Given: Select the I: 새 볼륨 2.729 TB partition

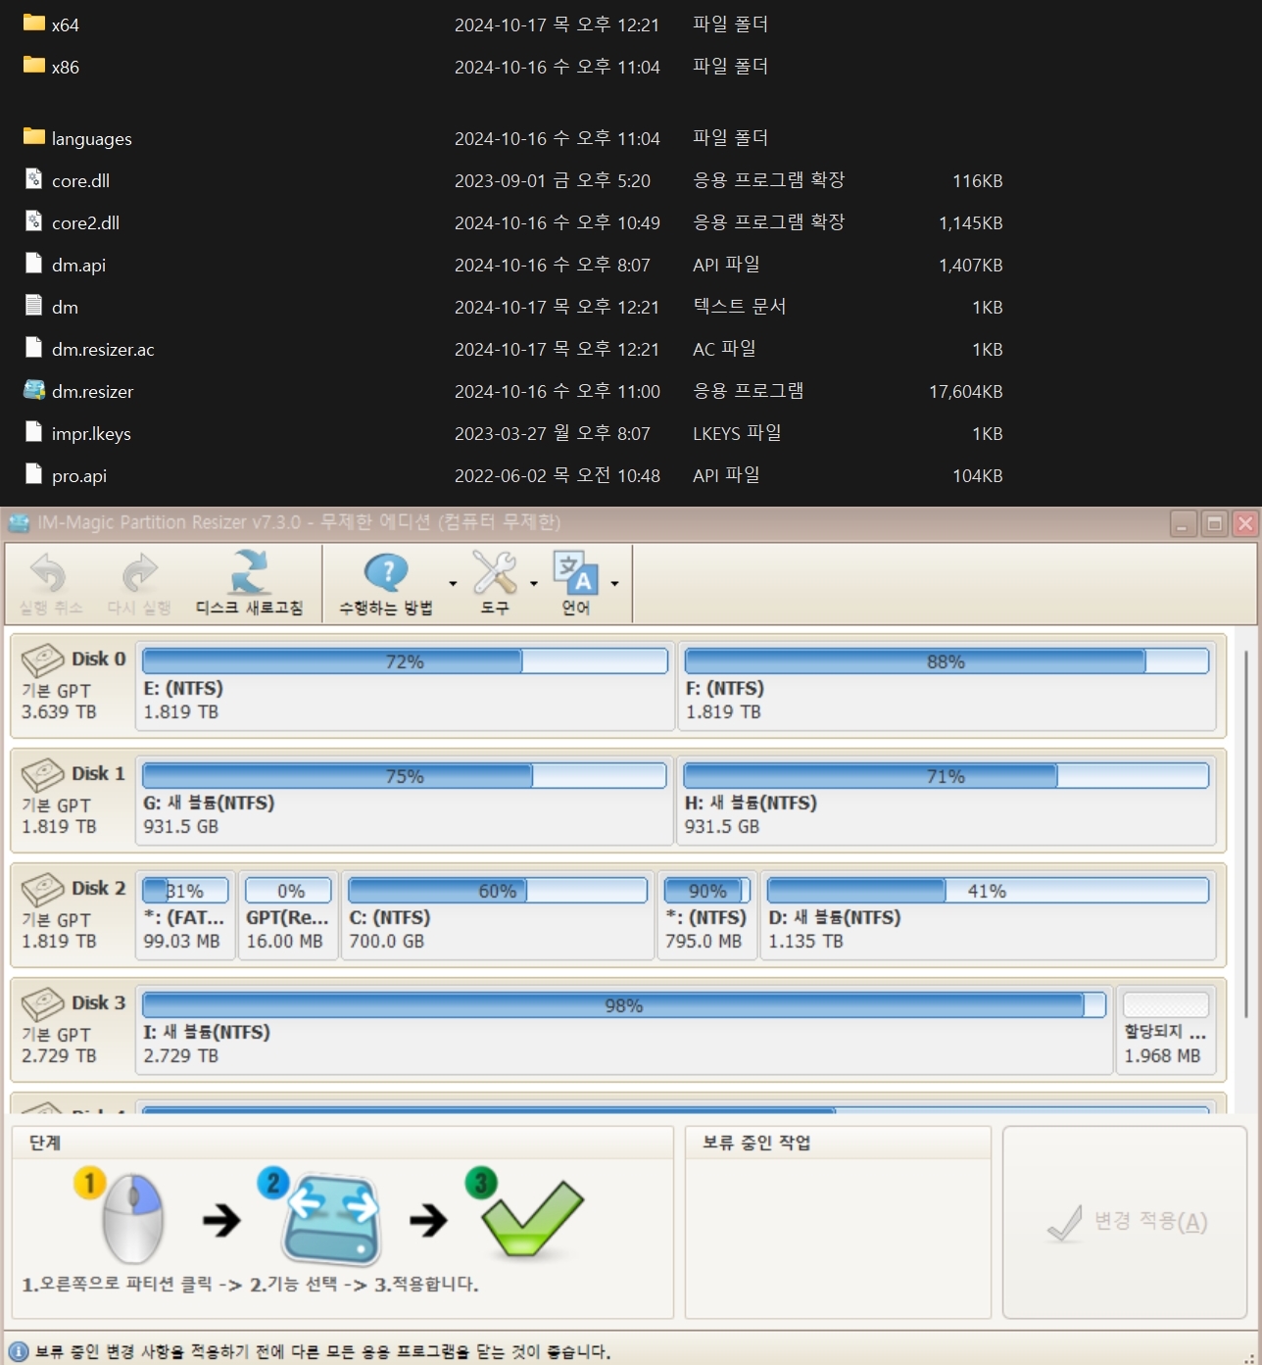Looking at the screenshot, I should [x=624, y=1030].
